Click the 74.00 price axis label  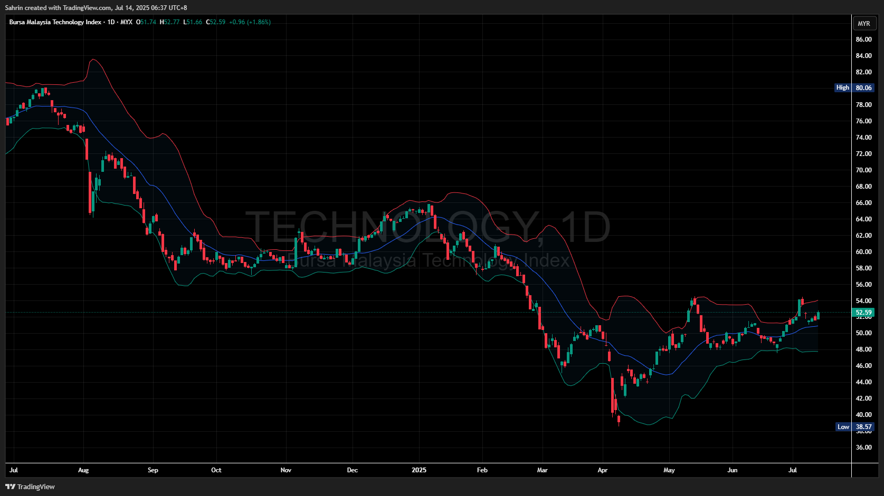click(x=863, y=138)
